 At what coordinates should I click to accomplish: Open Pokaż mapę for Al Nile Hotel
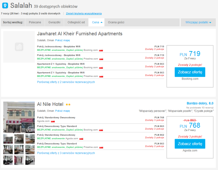point(62,111)
